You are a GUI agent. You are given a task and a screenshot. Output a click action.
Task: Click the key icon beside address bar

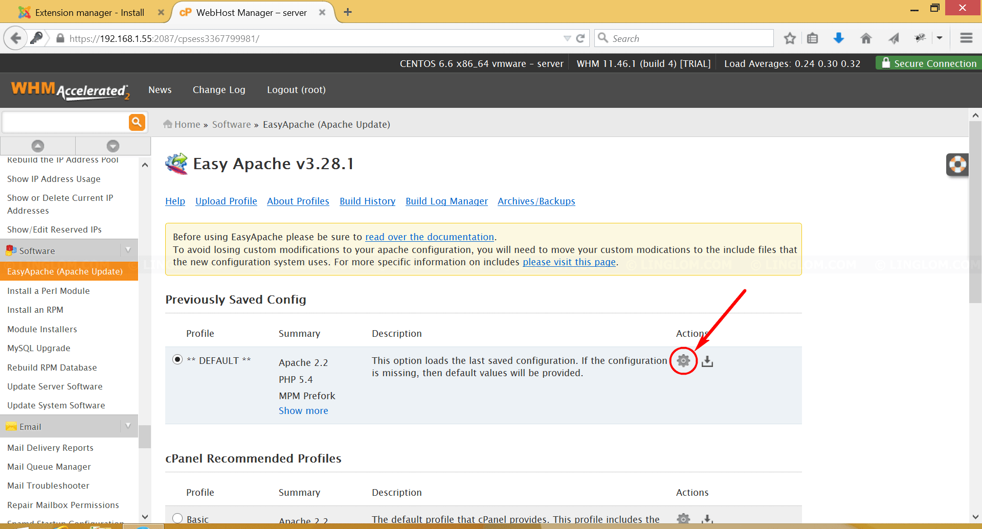click(36, 38)
